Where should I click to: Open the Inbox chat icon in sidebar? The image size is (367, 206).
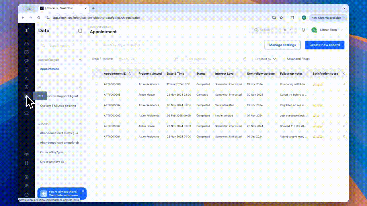[x=26, y=43]
